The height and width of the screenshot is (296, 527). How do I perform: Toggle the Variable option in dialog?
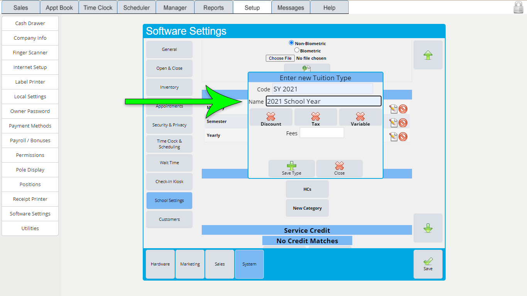360,117
